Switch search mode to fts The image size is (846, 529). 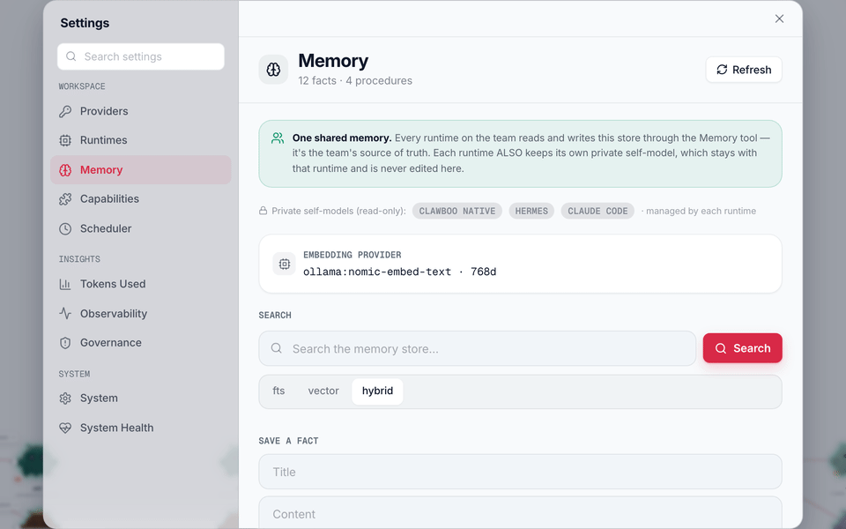pyautogui.click(x=278, y=391)
